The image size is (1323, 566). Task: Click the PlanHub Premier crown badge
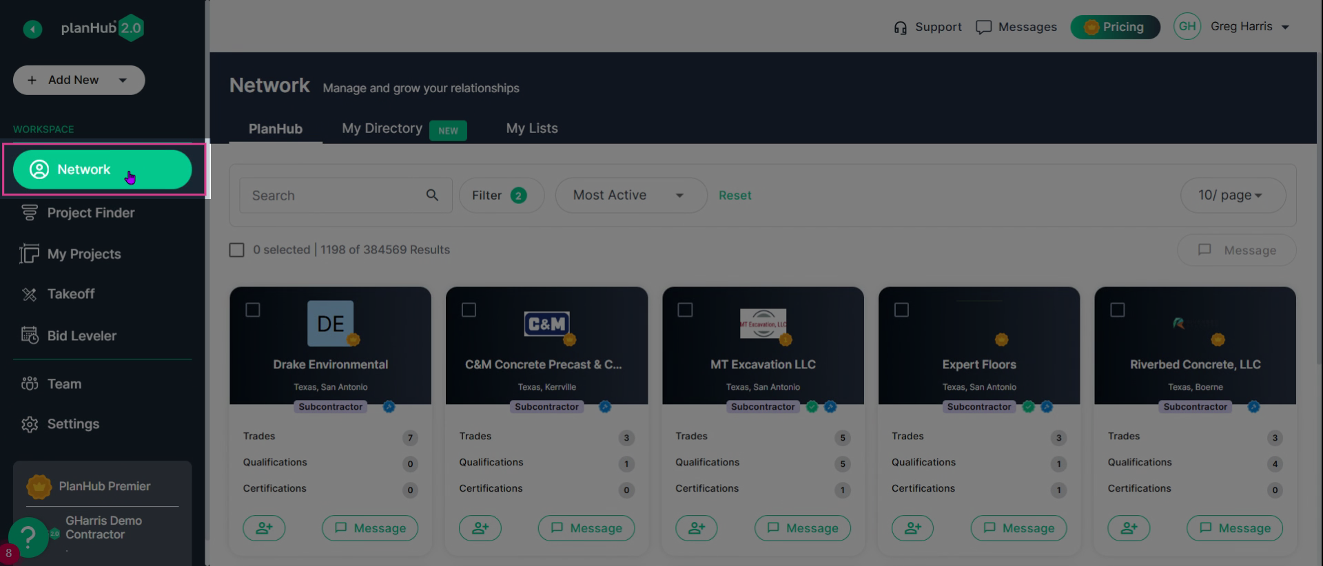pyautogui.click(x=39, y=486)
